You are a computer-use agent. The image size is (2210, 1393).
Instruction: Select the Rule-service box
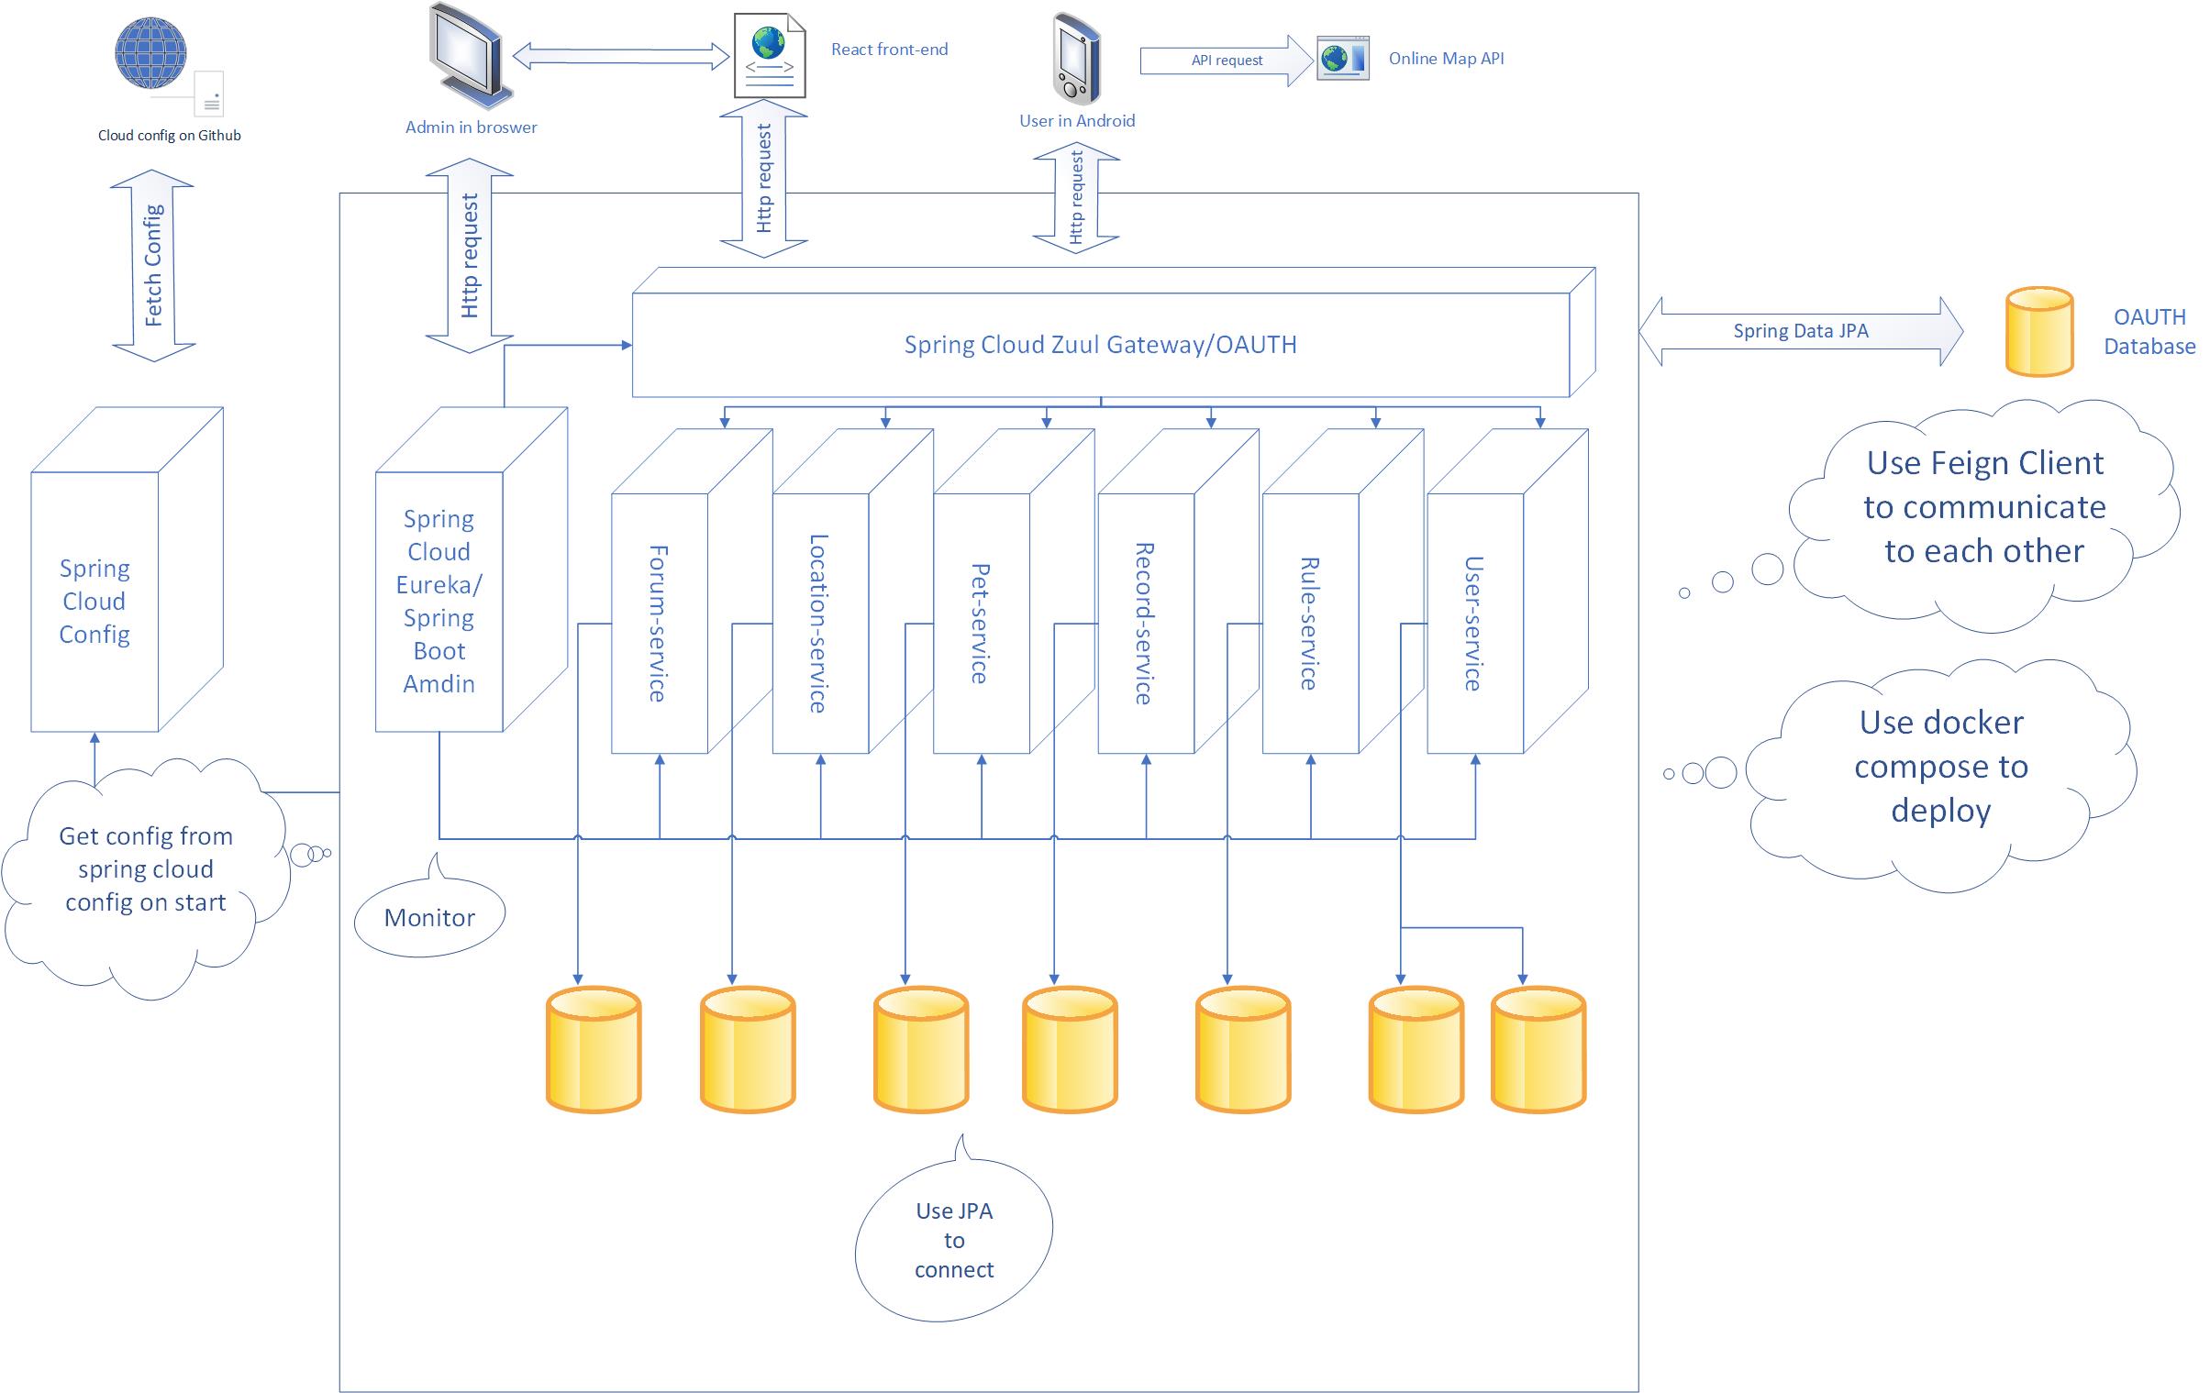coord(1310,623)
